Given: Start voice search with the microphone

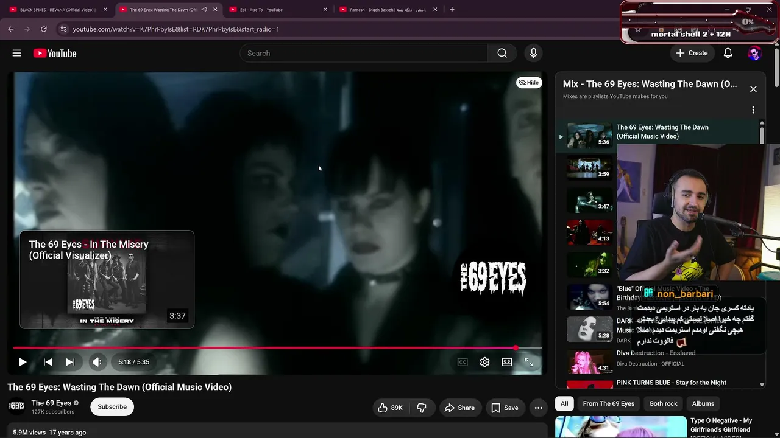Looking at the screenshot, I should pos(533,53).
